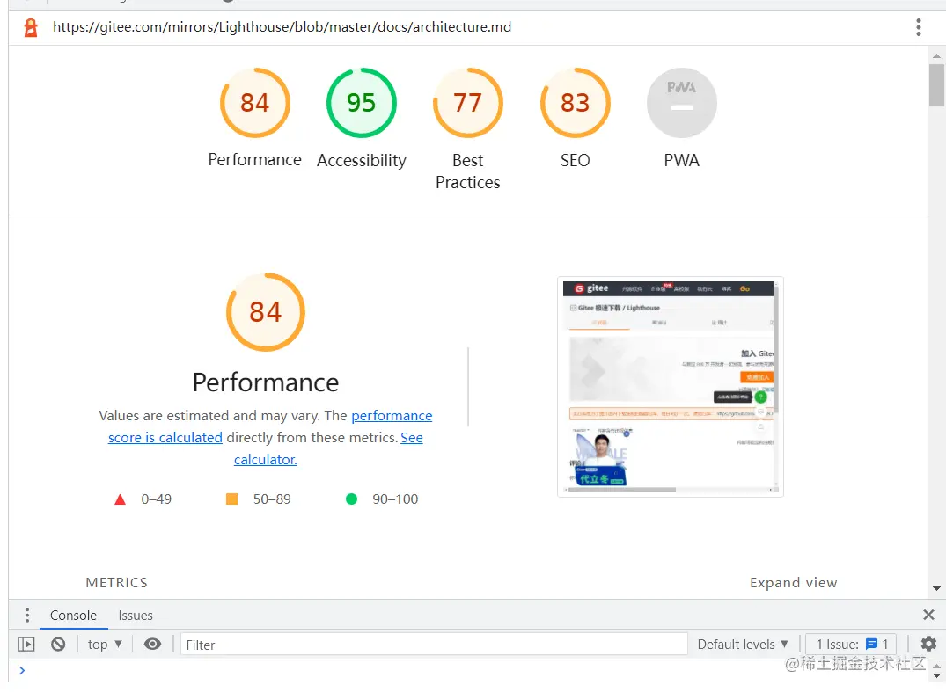The width and height of the screenshot is (946, 692).
Task: Show the console sidebar
Action: pos(26,645)
